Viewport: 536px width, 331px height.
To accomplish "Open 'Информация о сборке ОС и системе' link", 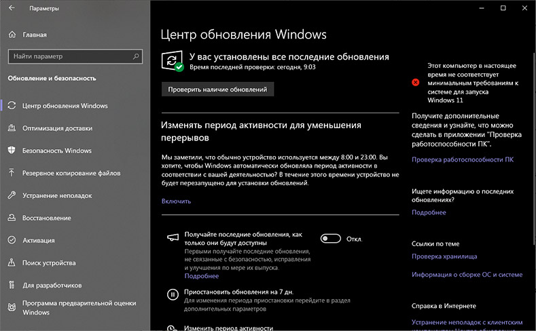I will (467, 275).
